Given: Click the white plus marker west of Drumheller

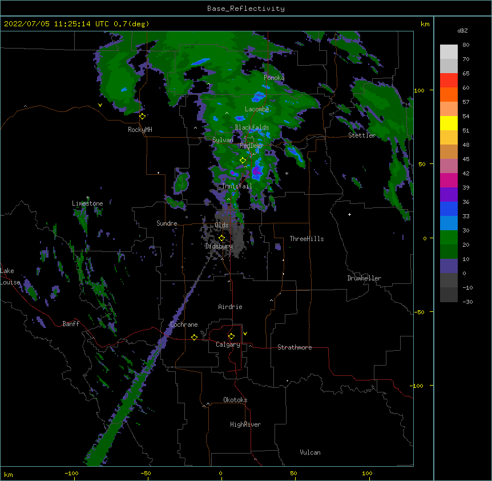Looking at the screenshot, I should (x=349, y=214).
